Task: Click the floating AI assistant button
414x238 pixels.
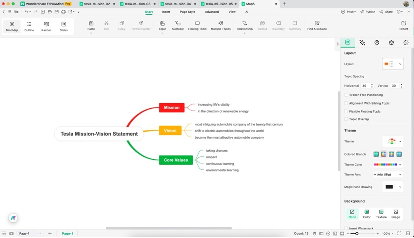Action: 13,218
